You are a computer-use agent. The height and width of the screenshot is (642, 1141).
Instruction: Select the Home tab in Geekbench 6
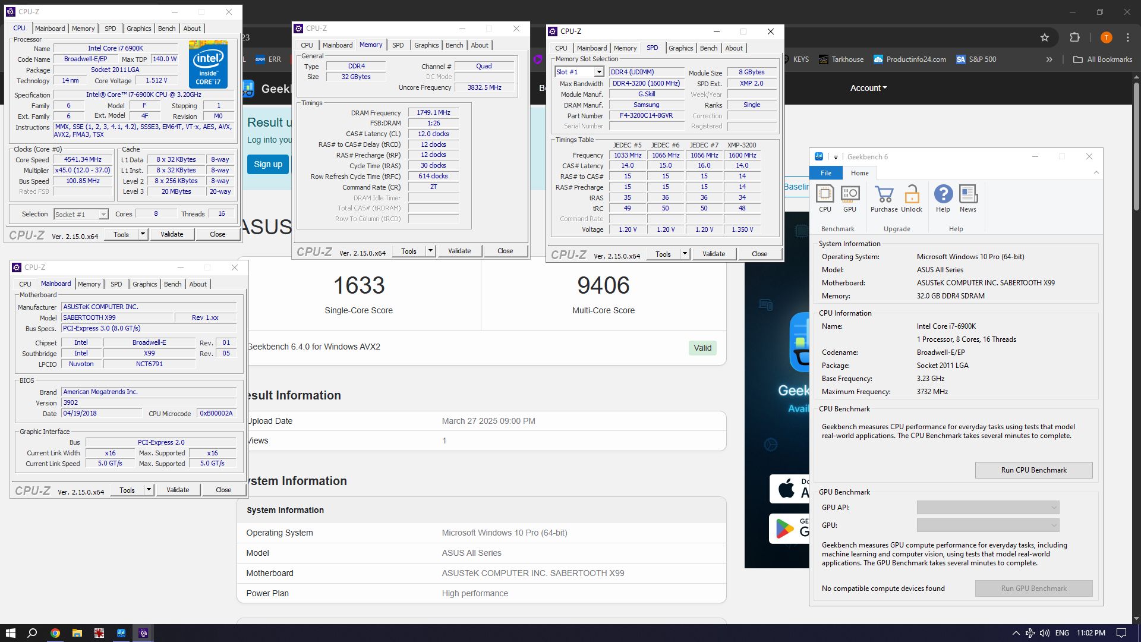click(859, 173)
